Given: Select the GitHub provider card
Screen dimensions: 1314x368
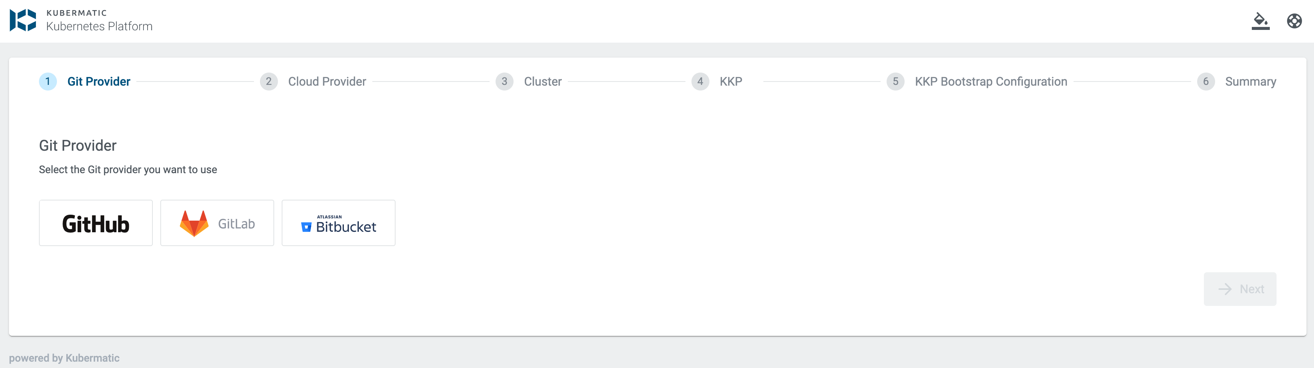Looking at the screenshot, I should (x=96, y=223).
